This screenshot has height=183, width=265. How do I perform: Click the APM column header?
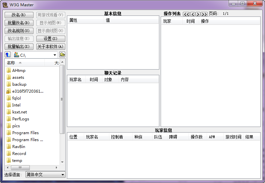coord(215,137)
